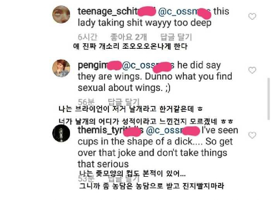Click the vertical scrollbar thumb on right
The image size is (279, 200).
pyautogui.click(x=268, y=99)
